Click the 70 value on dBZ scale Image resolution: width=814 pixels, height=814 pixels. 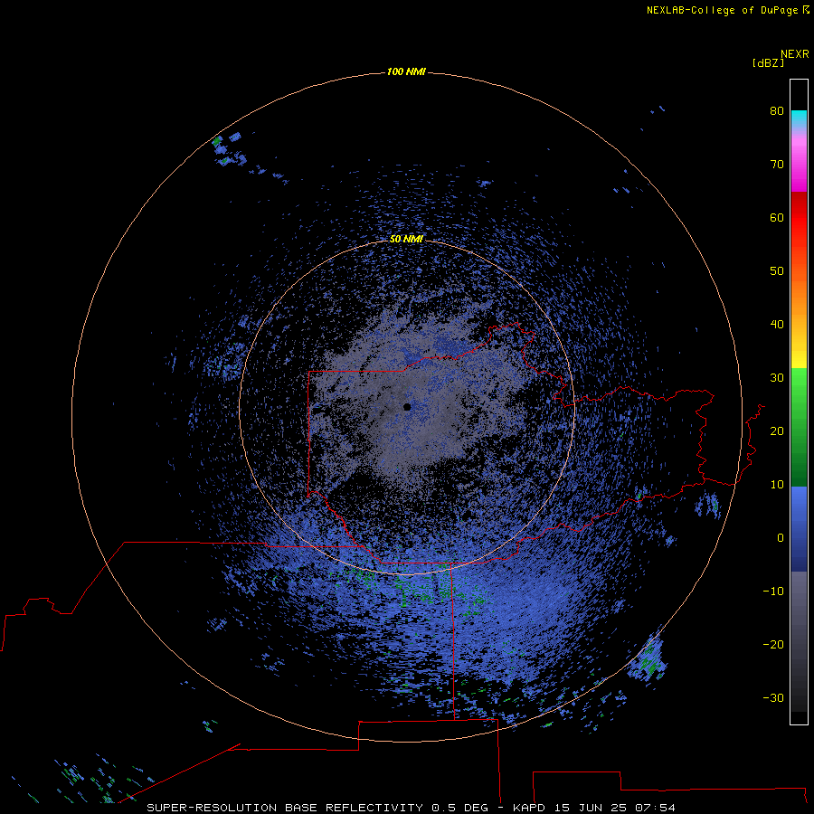click(x=777, y=165)
